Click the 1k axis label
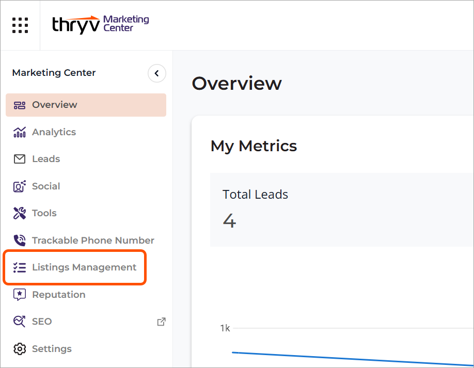 coord(225,328)
